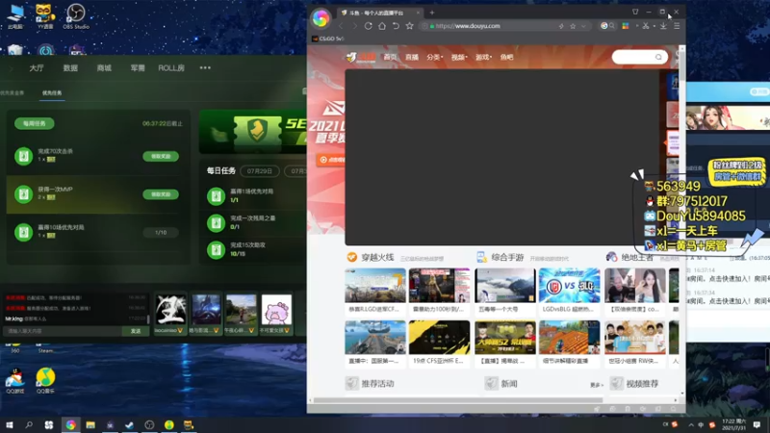
Task: Select 优先任务 sub-tab
Action: 52,92
